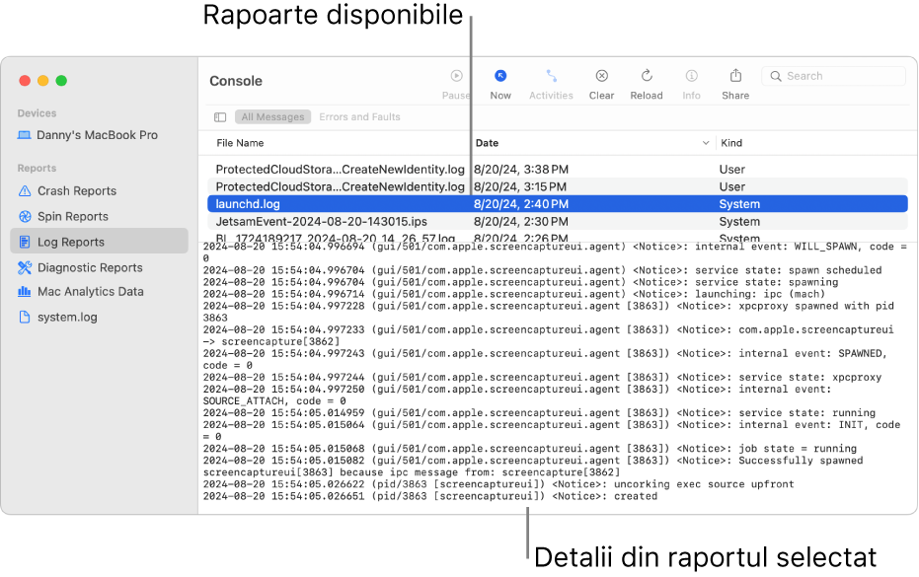Viewport: 919px width, 577px height.
Task: Select the 3:15 PM ProtectedCloudStorage log row
Action: pos(558,186)
